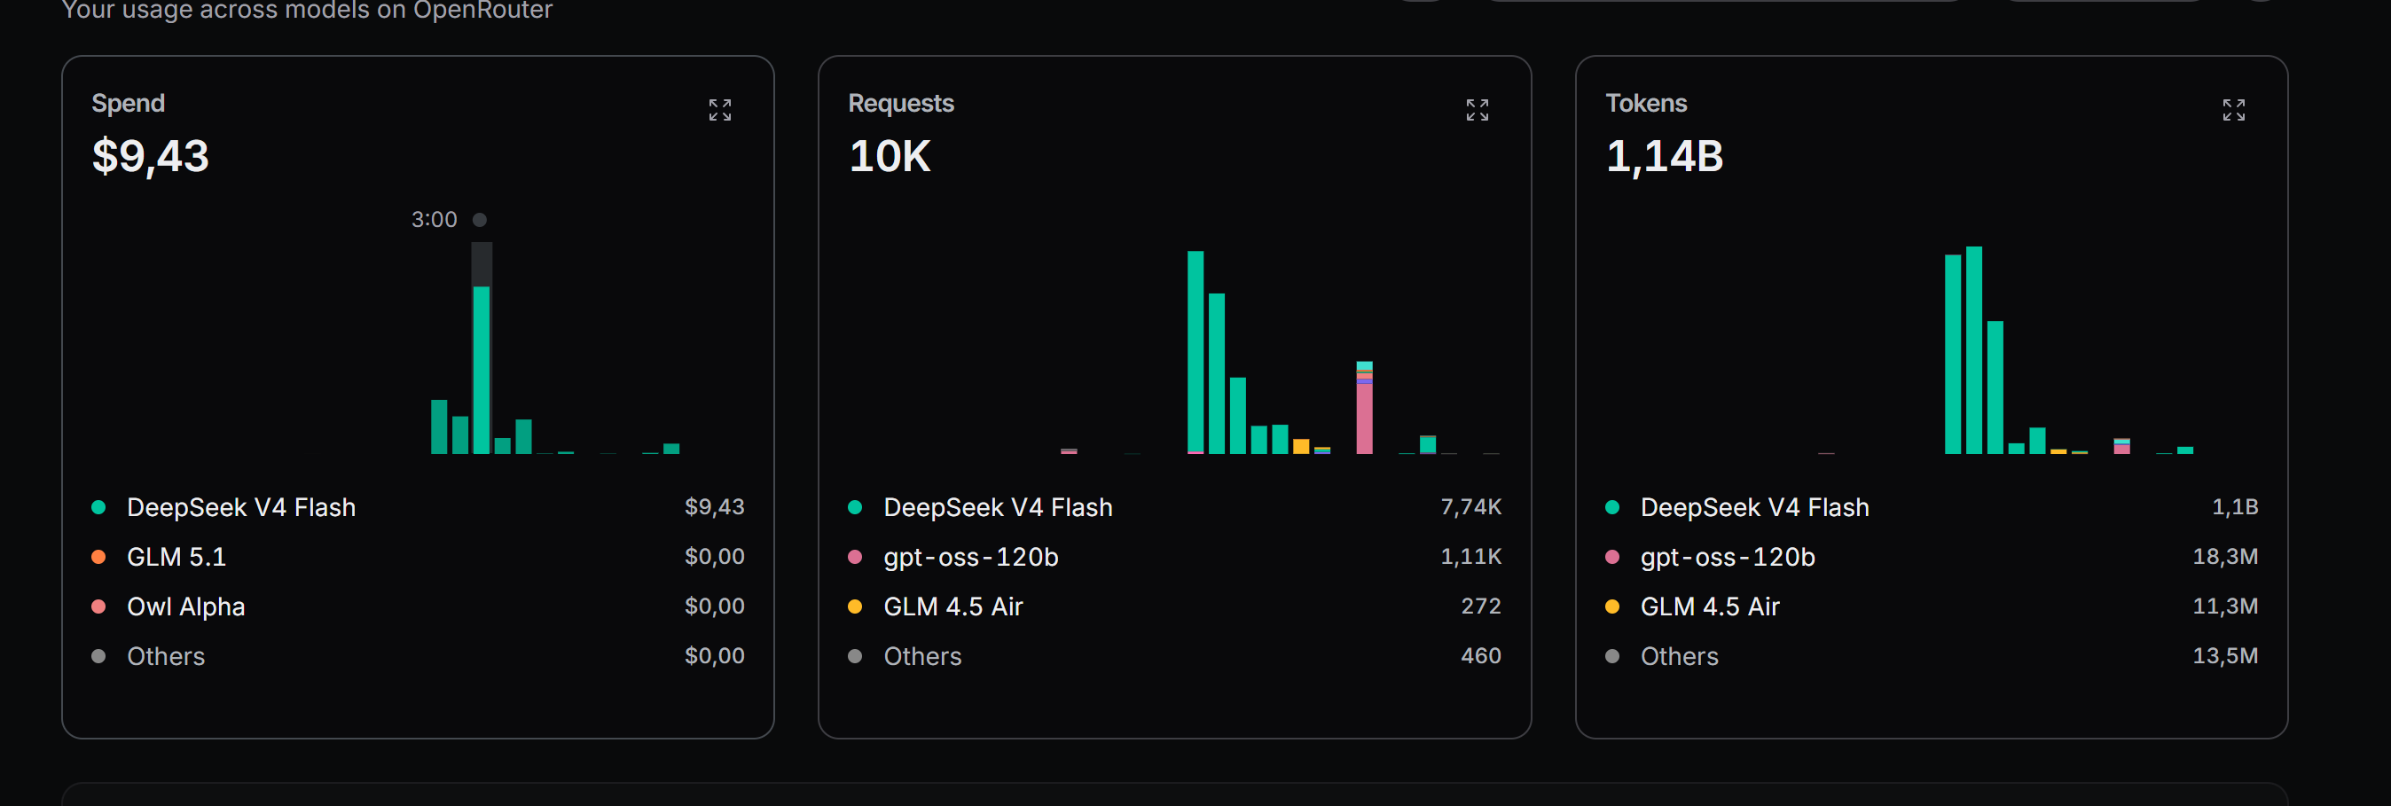Click the tallest green bar in Requests chart
This screenshot has height=806, width=2391.
(x=1195, y=351)
